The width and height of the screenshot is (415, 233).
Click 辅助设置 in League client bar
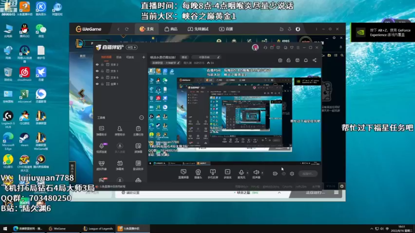click(x=130, y=193)
